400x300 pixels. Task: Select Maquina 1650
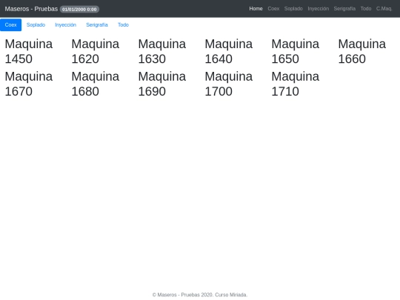click(x=295, y=51)
